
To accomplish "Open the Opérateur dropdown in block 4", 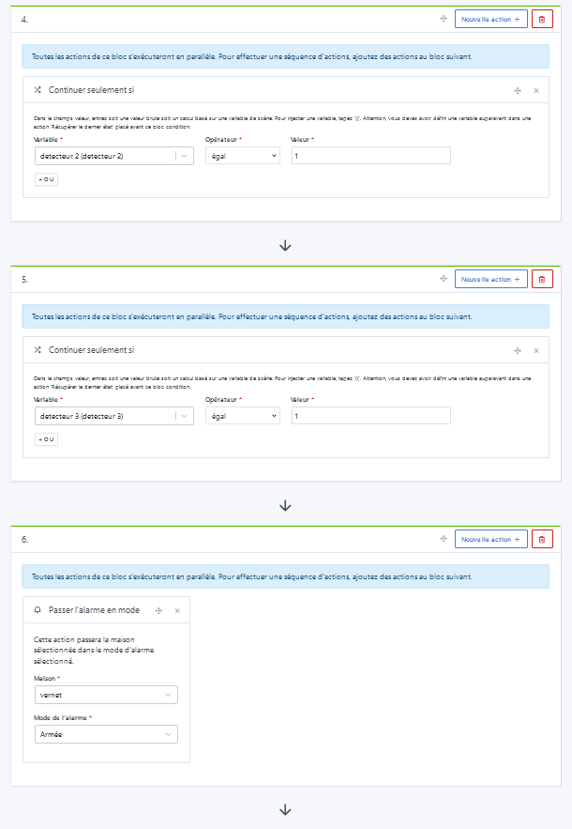I will 242,156.
